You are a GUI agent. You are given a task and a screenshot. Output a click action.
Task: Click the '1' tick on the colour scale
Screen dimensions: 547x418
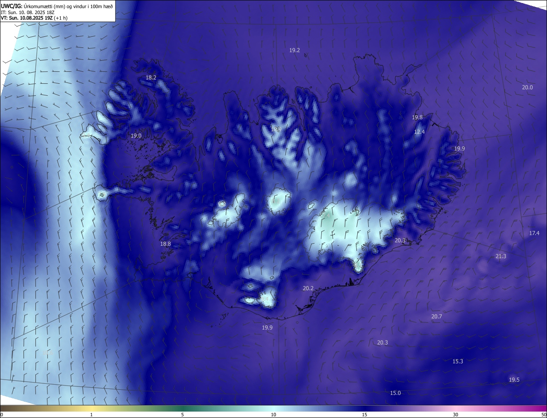pos(91,415)
